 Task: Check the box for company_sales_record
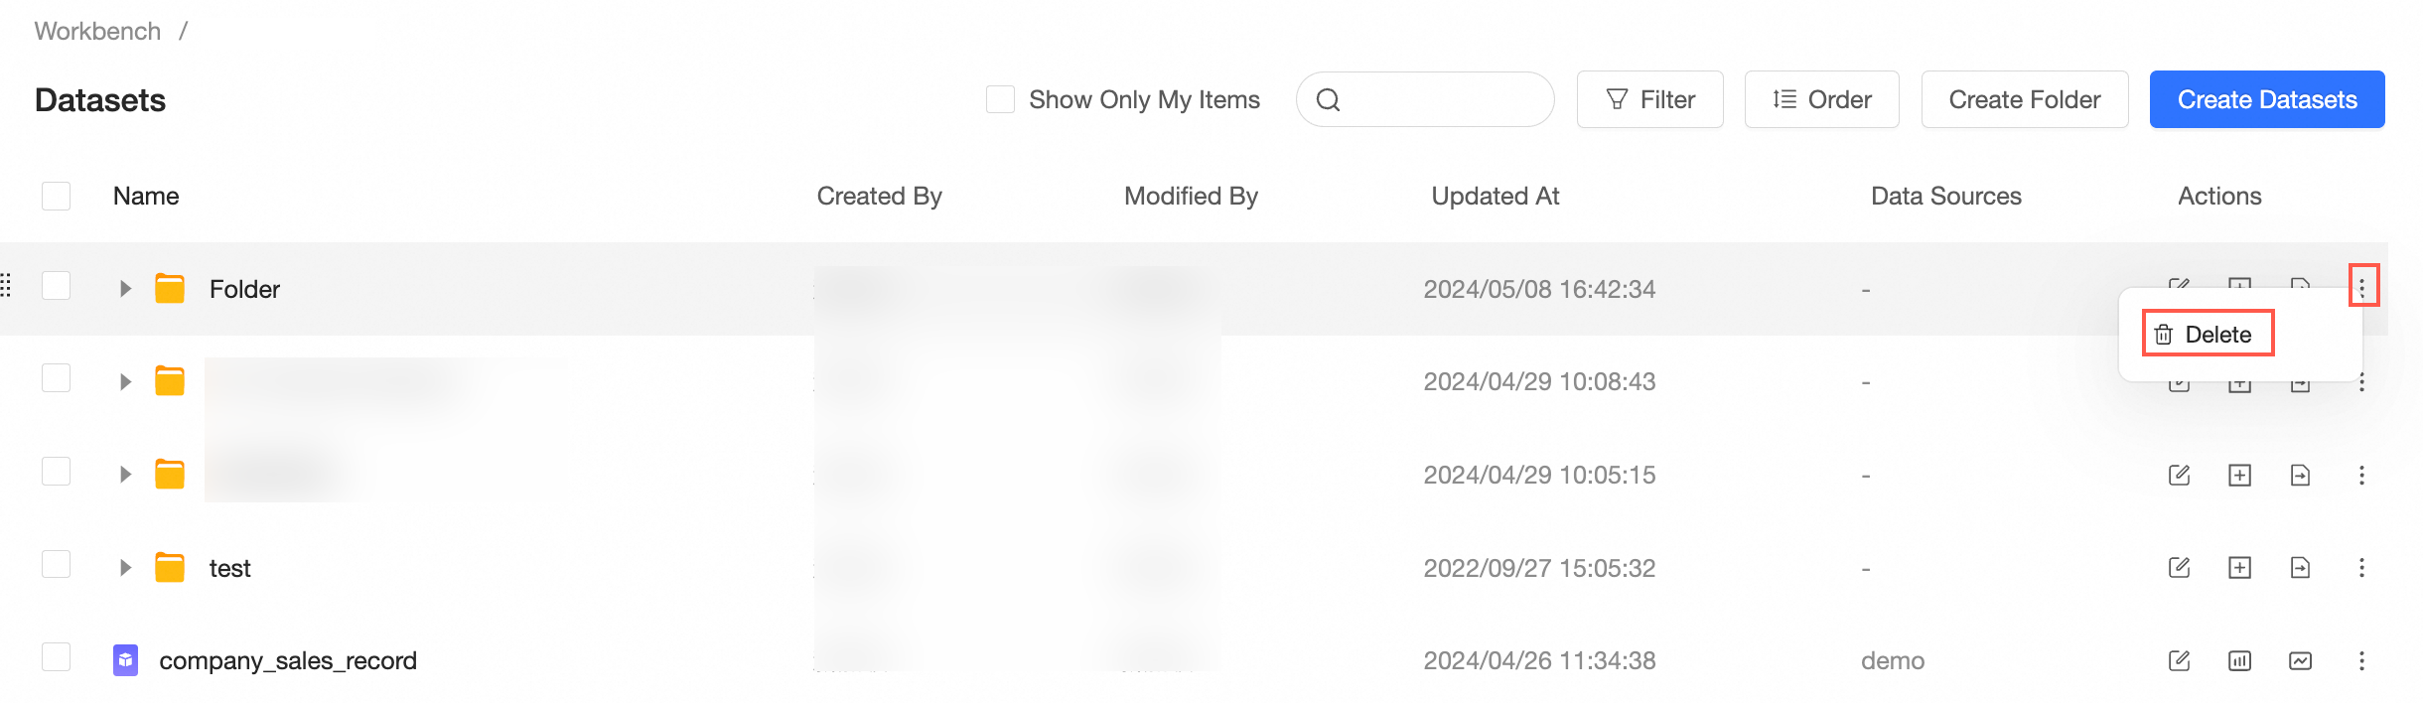[x=57, y=657]
